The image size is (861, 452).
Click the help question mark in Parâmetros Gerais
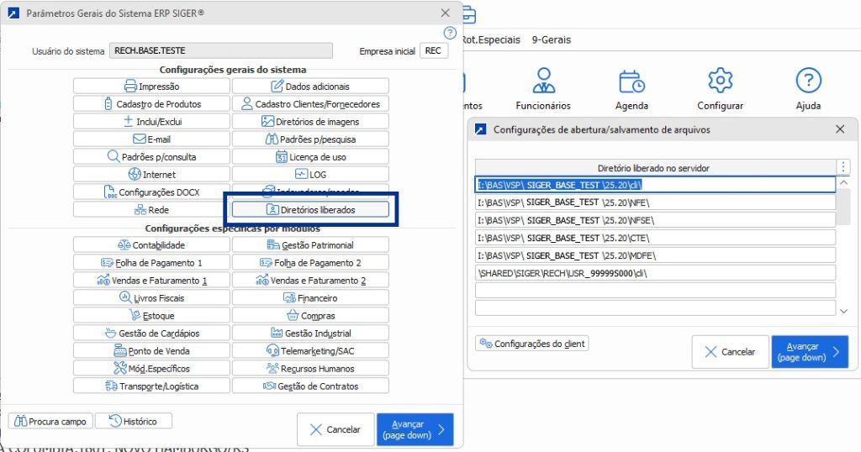[x=450, y=33]
